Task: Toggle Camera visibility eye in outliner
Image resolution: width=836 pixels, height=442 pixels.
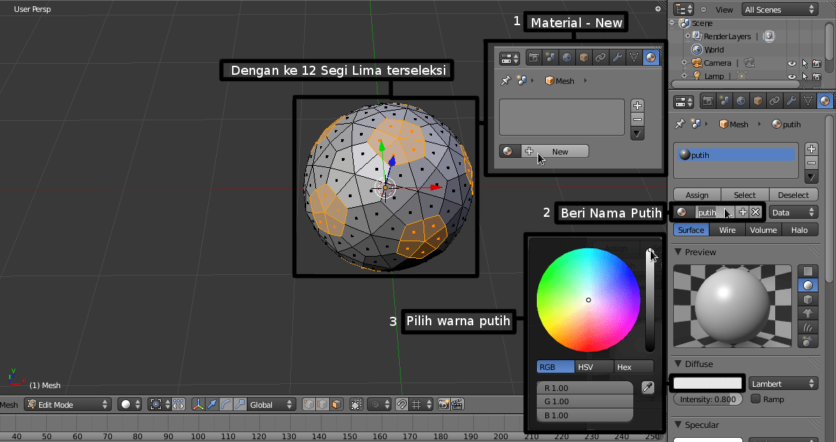Action: [792, 64]
